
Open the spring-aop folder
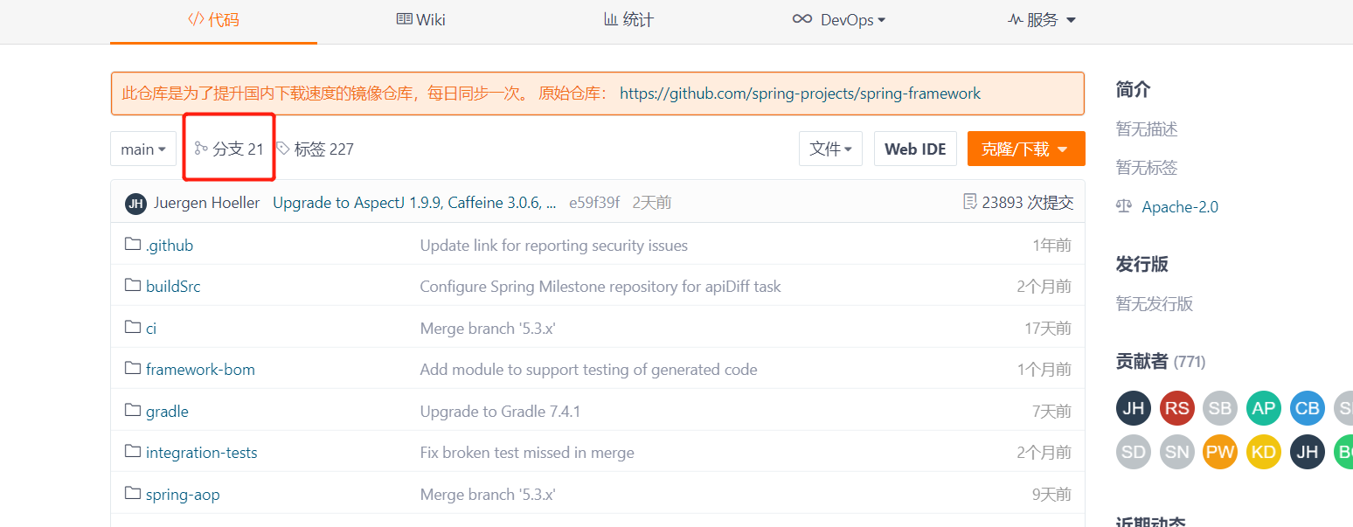[x=183, y=495]
